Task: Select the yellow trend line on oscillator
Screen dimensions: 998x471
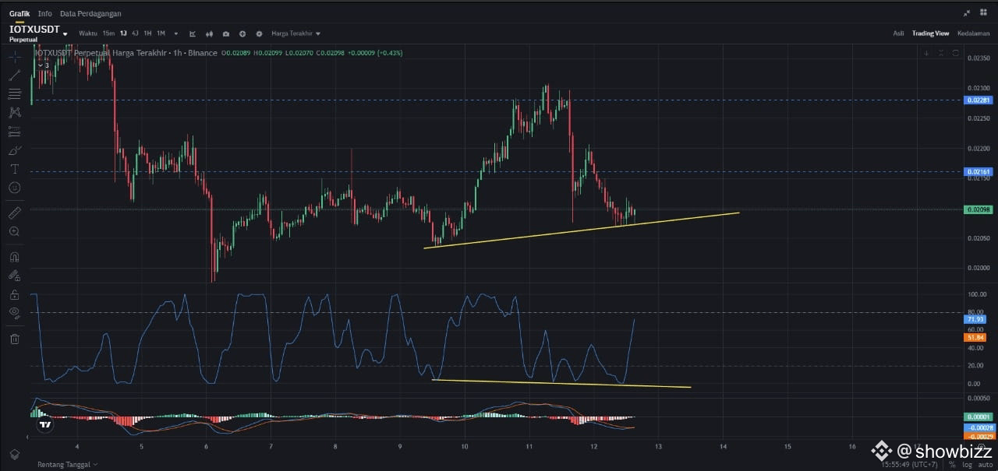Action: 561,383
